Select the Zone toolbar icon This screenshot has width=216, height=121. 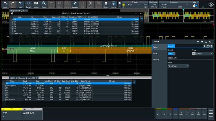pyautogui.click(x=98, y=4)
